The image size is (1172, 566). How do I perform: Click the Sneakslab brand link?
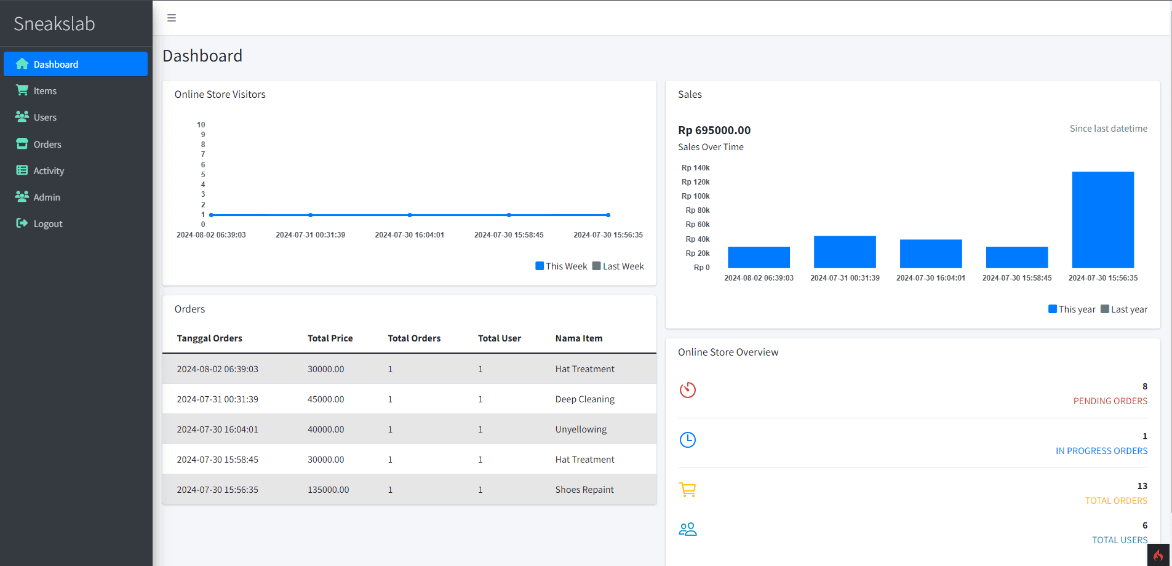click(x=54, y=23)
